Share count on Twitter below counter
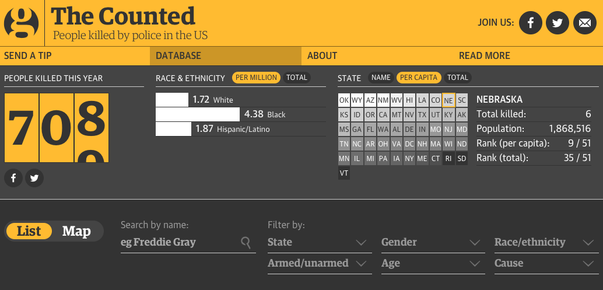Screen dimensions: 603x290 pos(34,178)
